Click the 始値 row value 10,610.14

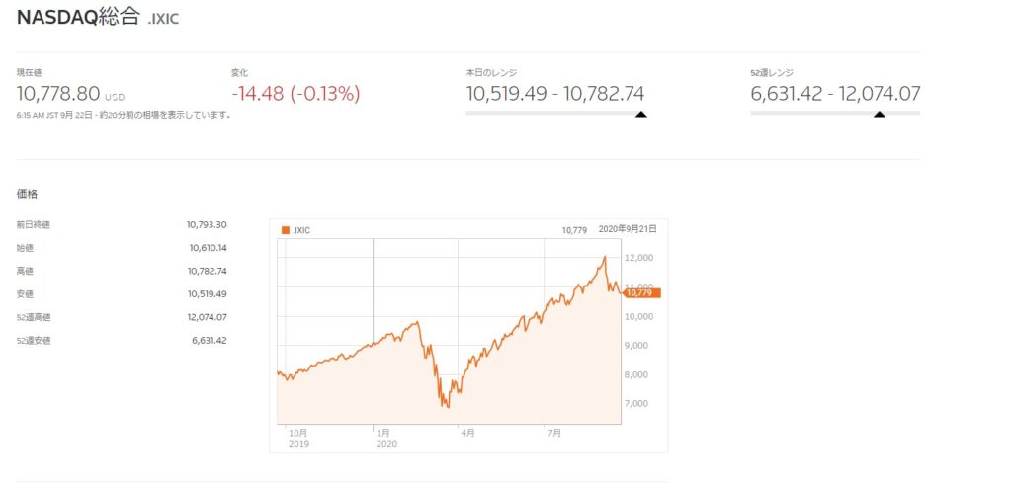click(208, 248)
